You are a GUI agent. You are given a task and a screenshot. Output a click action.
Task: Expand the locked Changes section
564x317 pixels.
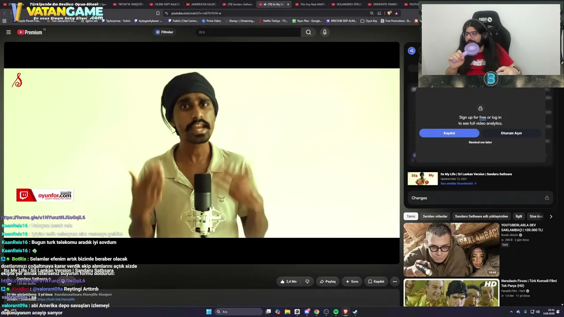pos(479,198)
